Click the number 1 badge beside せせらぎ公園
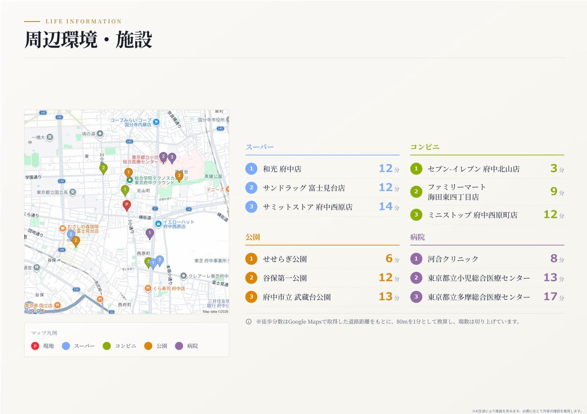This screenshot has width=587, height=414. point(251,259)
